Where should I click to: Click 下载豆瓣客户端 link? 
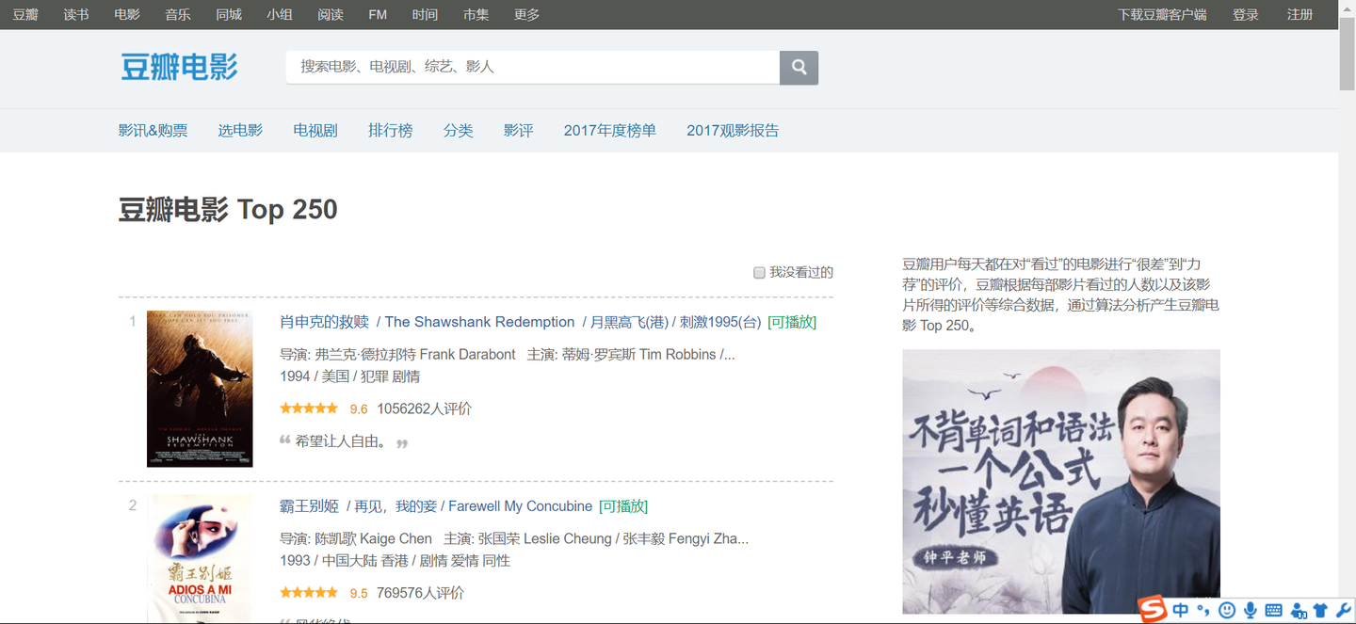coord(1162,15)
